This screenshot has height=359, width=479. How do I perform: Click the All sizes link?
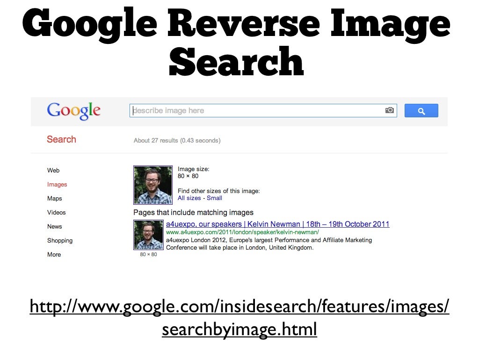click(189, 198)
